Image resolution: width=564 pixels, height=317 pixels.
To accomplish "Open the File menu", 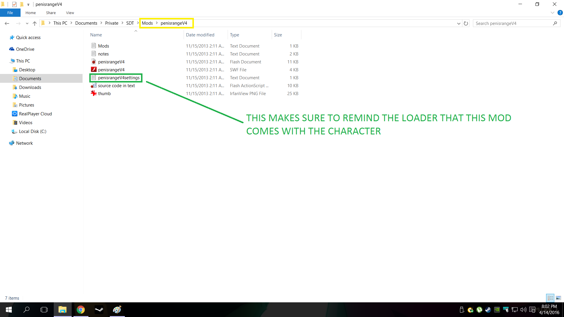I will [x=10, y=13].
